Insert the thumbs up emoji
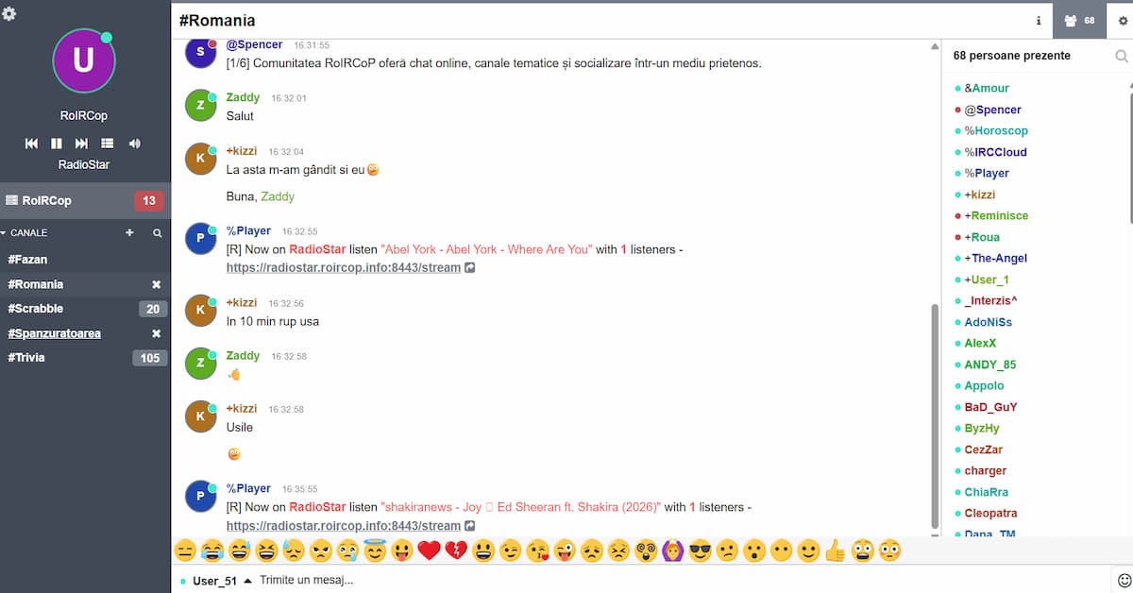Screen dimensions: 1133x593 (x=835, y=551)
